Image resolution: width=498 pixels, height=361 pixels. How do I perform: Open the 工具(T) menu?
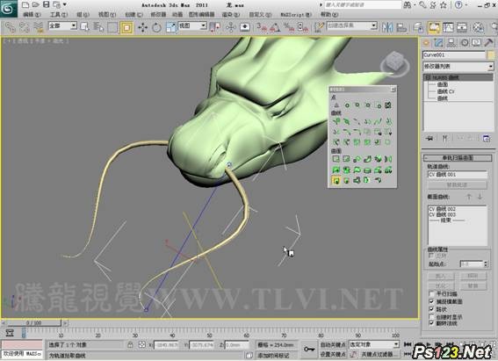59,15
